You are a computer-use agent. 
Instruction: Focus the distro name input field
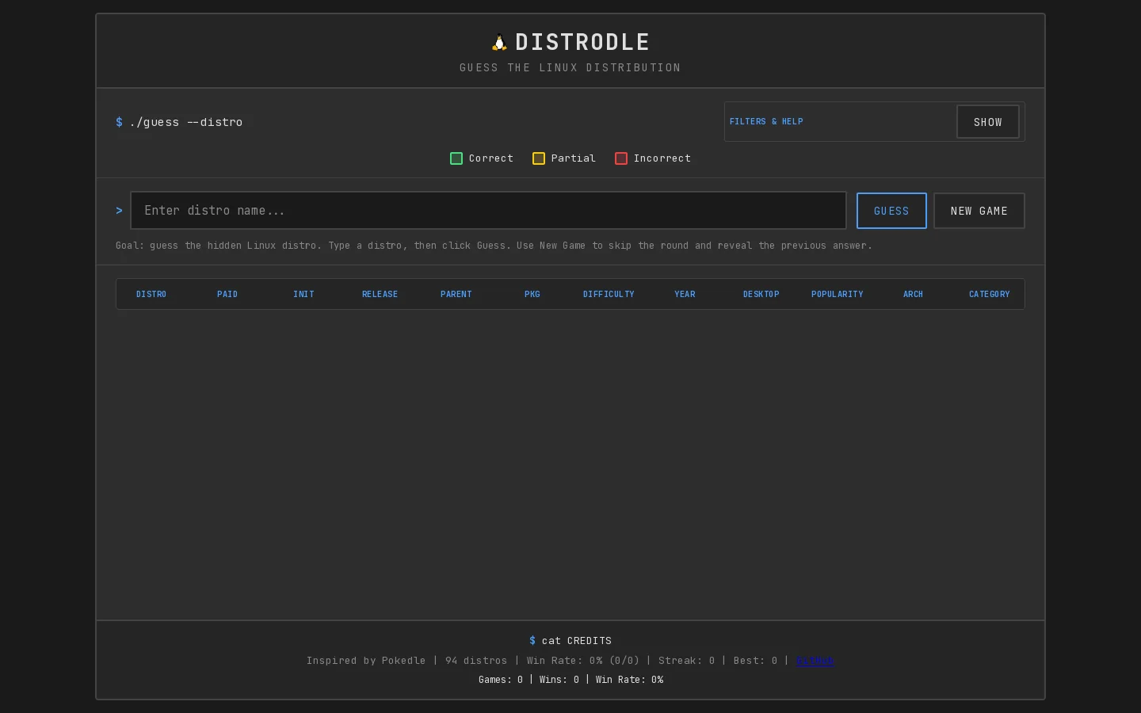488,211
